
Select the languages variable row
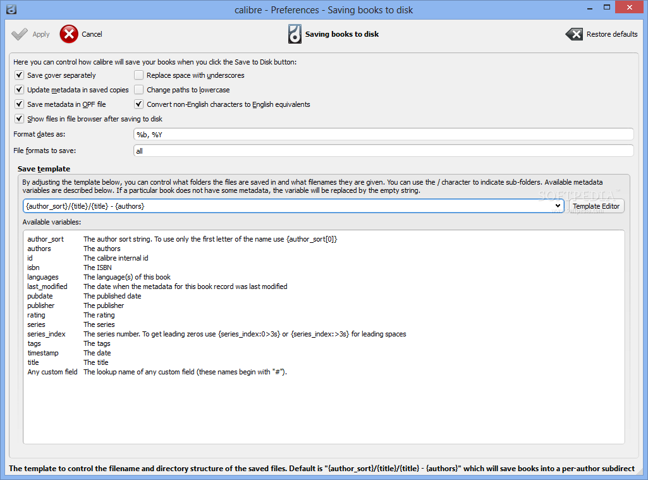pos(99,277)
